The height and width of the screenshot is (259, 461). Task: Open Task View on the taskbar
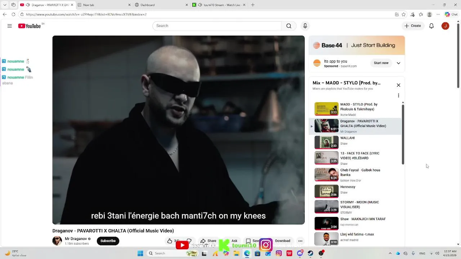(x=204, y=253)
